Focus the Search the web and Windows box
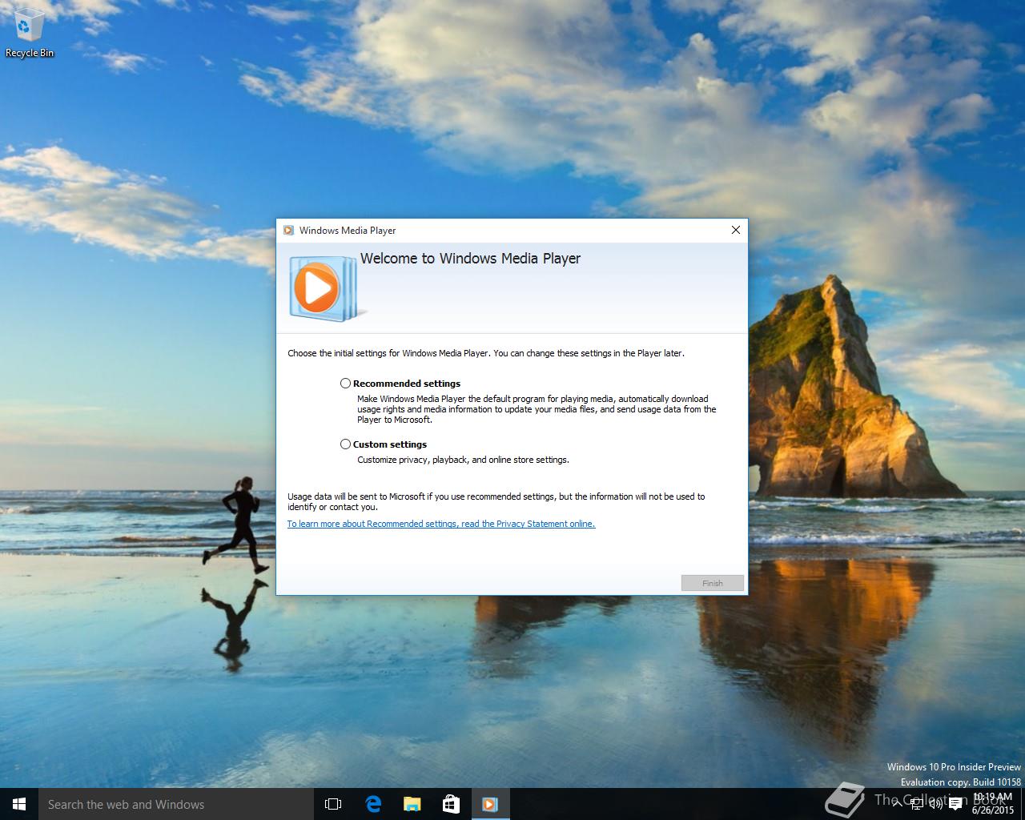Viewport: 1025px width, 820px height. [176, 804]
